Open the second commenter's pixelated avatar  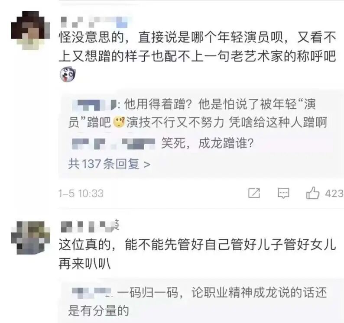pyautogui.click(x=30, y=238)
